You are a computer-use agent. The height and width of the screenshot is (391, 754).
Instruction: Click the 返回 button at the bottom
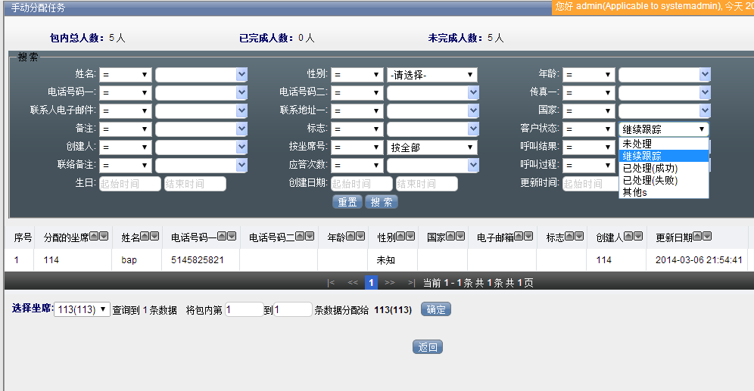[x=428, y=347]
